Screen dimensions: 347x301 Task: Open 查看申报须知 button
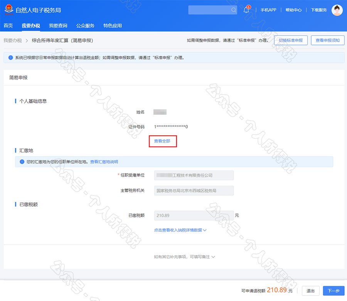point(327,40)
